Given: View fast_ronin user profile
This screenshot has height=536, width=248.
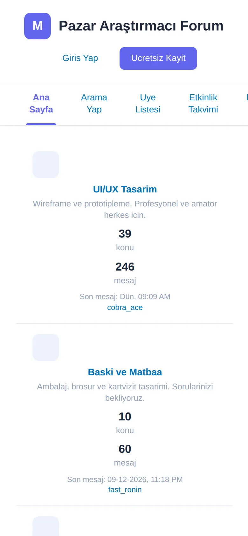Looking at the screenshot, I should coord(125,490).
